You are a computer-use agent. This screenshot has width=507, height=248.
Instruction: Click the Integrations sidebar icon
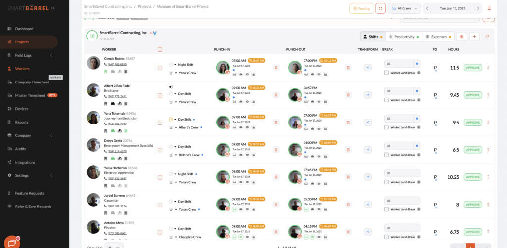click(9, 162)
